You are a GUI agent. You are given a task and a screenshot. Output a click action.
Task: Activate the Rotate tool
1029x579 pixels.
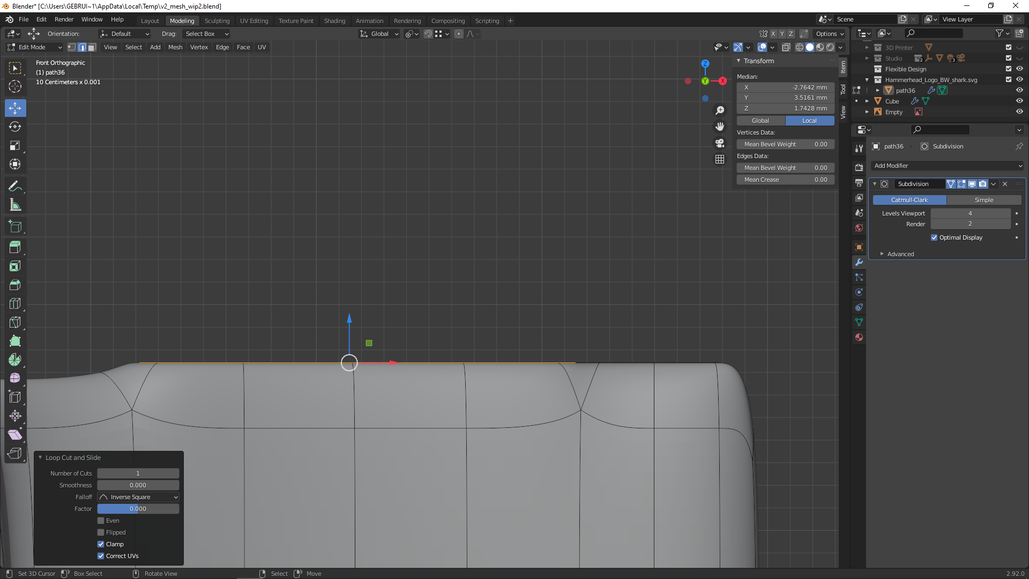[x=15, y=127]
